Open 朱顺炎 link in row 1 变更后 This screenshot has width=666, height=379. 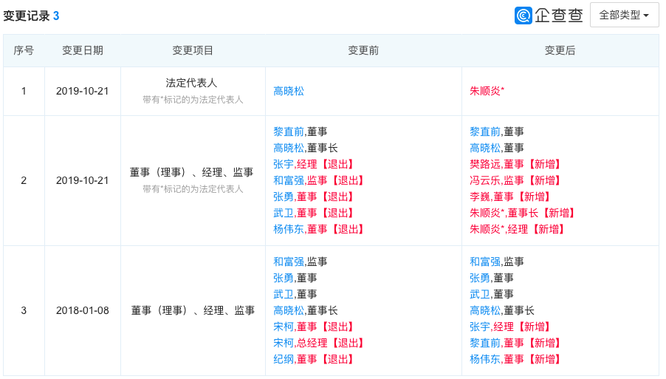click(487, 91)
